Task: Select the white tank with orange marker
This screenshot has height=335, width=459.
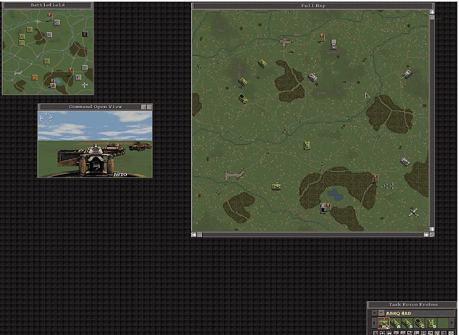Action: [313, 77]
